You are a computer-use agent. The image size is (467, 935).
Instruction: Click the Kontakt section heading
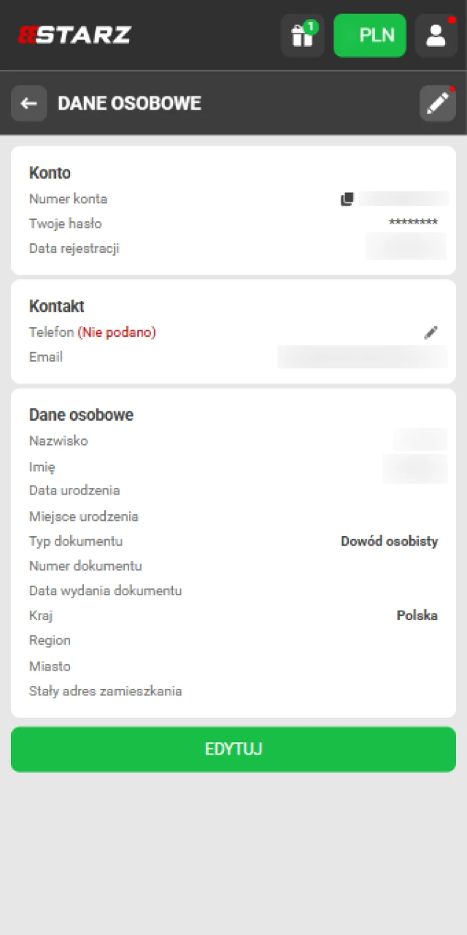(x=56, y=306)
